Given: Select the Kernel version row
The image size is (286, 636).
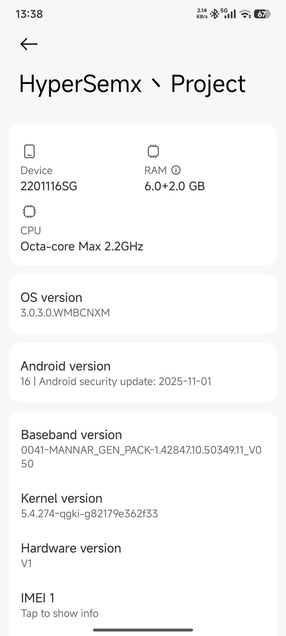Looking at the screenshot, I should click(x=143, y=505).
